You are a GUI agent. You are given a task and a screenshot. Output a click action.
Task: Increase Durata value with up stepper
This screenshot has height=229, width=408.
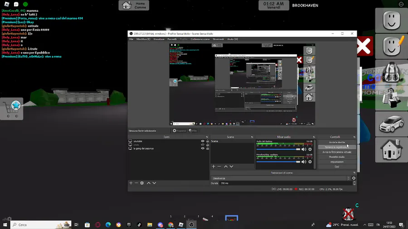click(x=354, y=182)
